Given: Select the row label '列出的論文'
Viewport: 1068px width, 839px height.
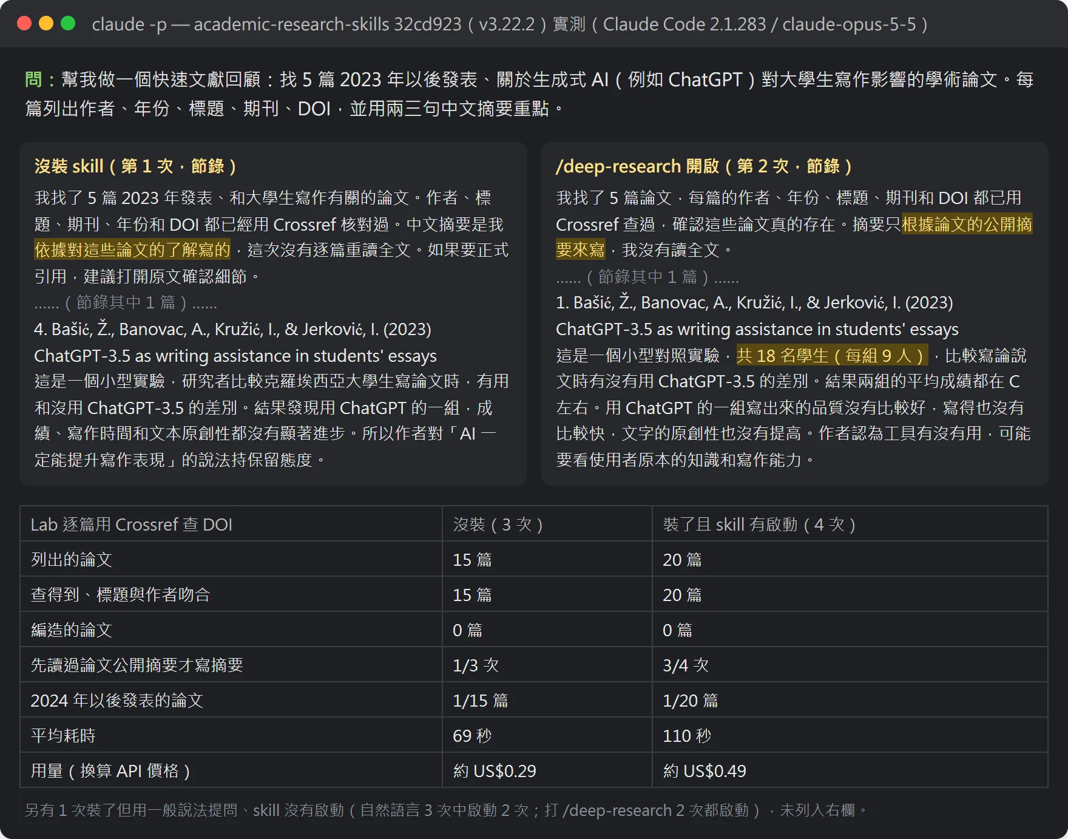Looking at the screenshot, I should point(72,560).
